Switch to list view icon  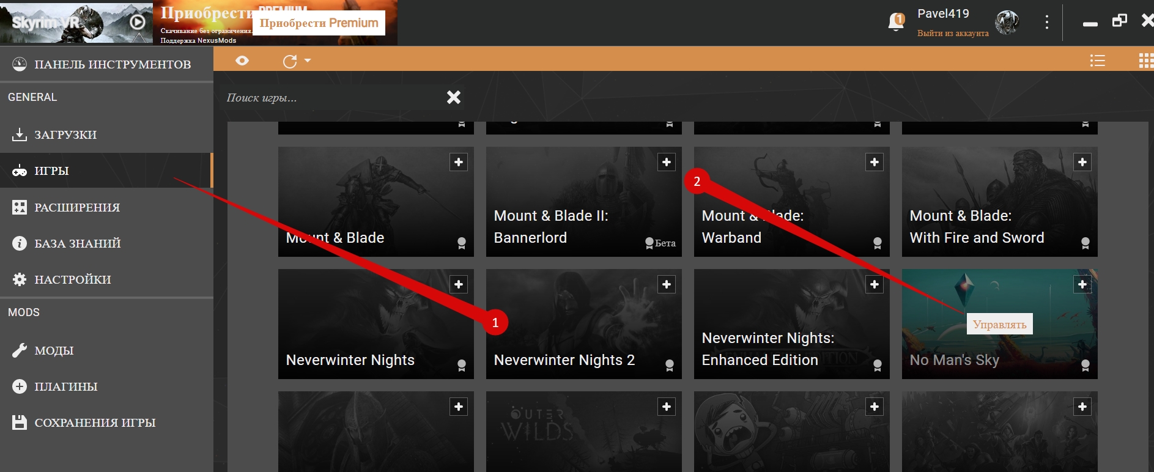coord(1098,61)
